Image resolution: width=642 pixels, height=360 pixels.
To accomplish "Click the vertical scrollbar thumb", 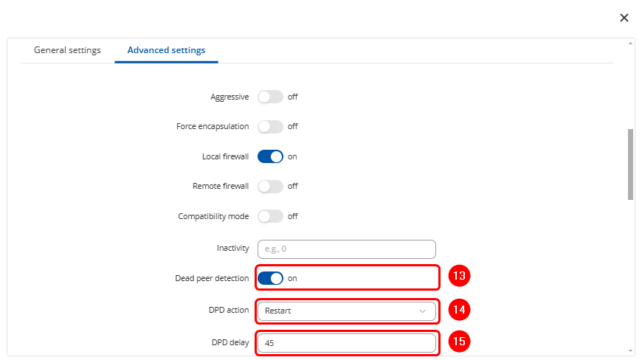I will [630, 164].
